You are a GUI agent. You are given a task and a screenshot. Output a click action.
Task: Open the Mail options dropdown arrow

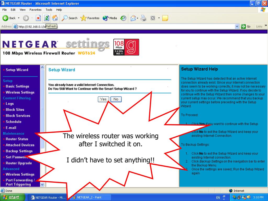(137, 18)
